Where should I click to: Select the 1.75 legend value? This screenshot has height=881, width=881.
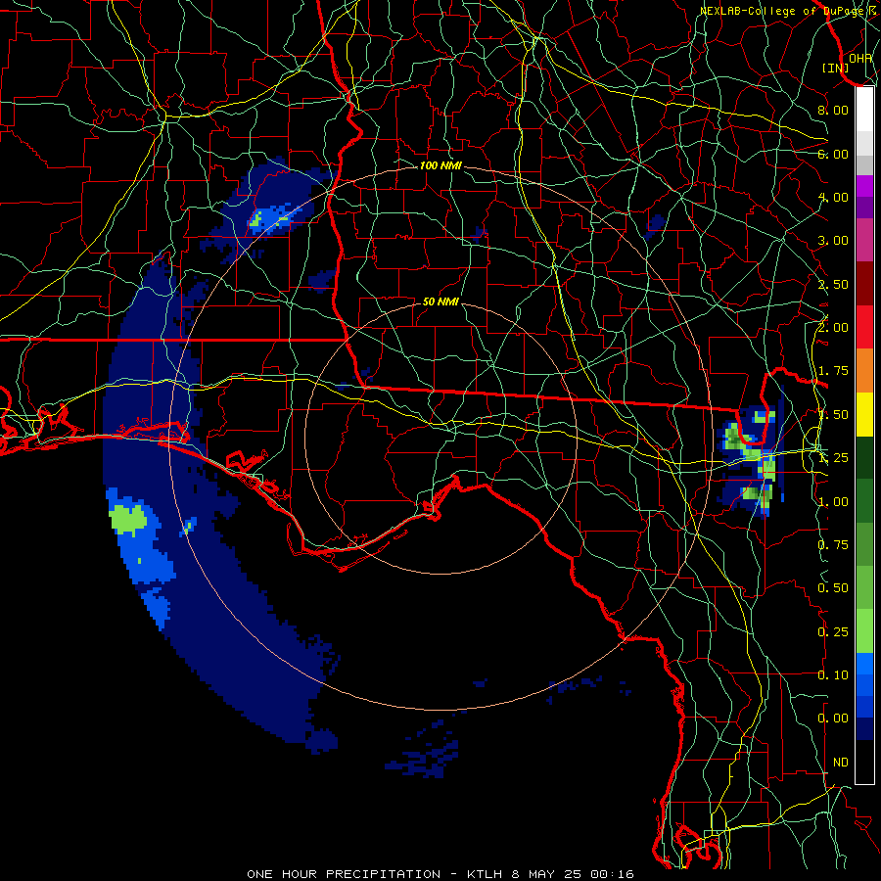pos(833,371)
